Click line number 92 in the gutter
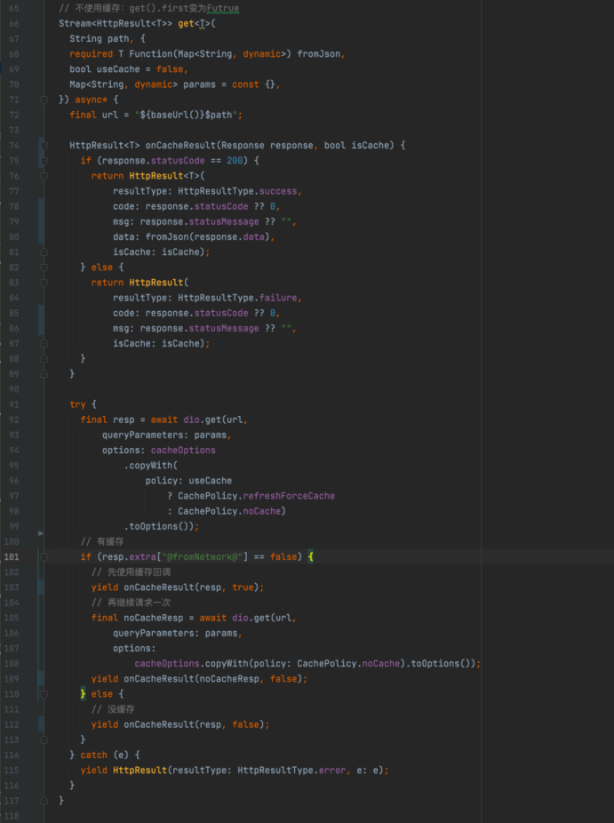This screenshot has width=614, height=823. [x=13, y=419]
